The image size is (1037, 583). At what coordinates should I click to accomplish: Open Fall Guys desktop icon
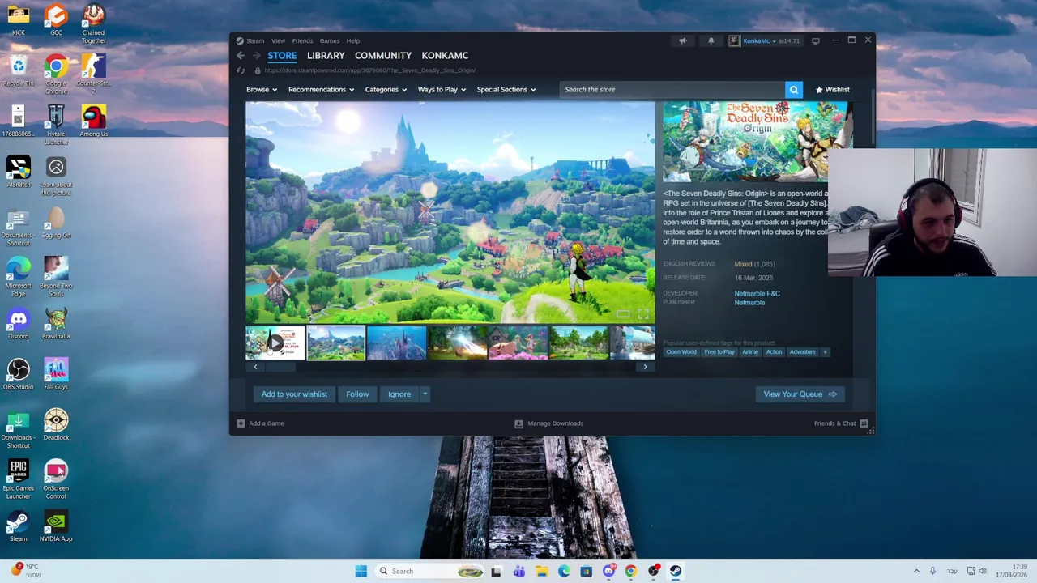pyautogui.click(x=56, y=374)
